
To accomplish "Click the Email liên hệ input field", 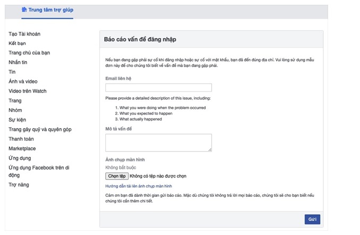I will click(x=158, y=88).
